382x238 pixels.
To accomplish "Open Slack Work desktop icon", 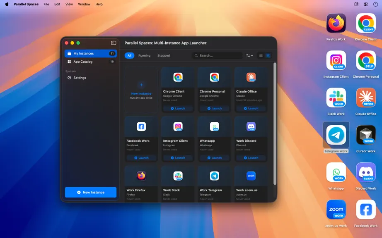I will [x=336, y=98].
